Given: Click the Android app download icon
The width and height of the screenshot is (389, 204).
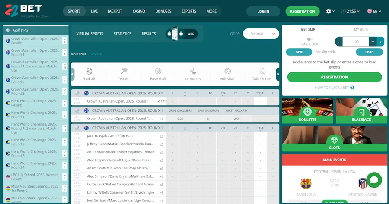Looking at the screenshot, I should [x=181, y=34].
